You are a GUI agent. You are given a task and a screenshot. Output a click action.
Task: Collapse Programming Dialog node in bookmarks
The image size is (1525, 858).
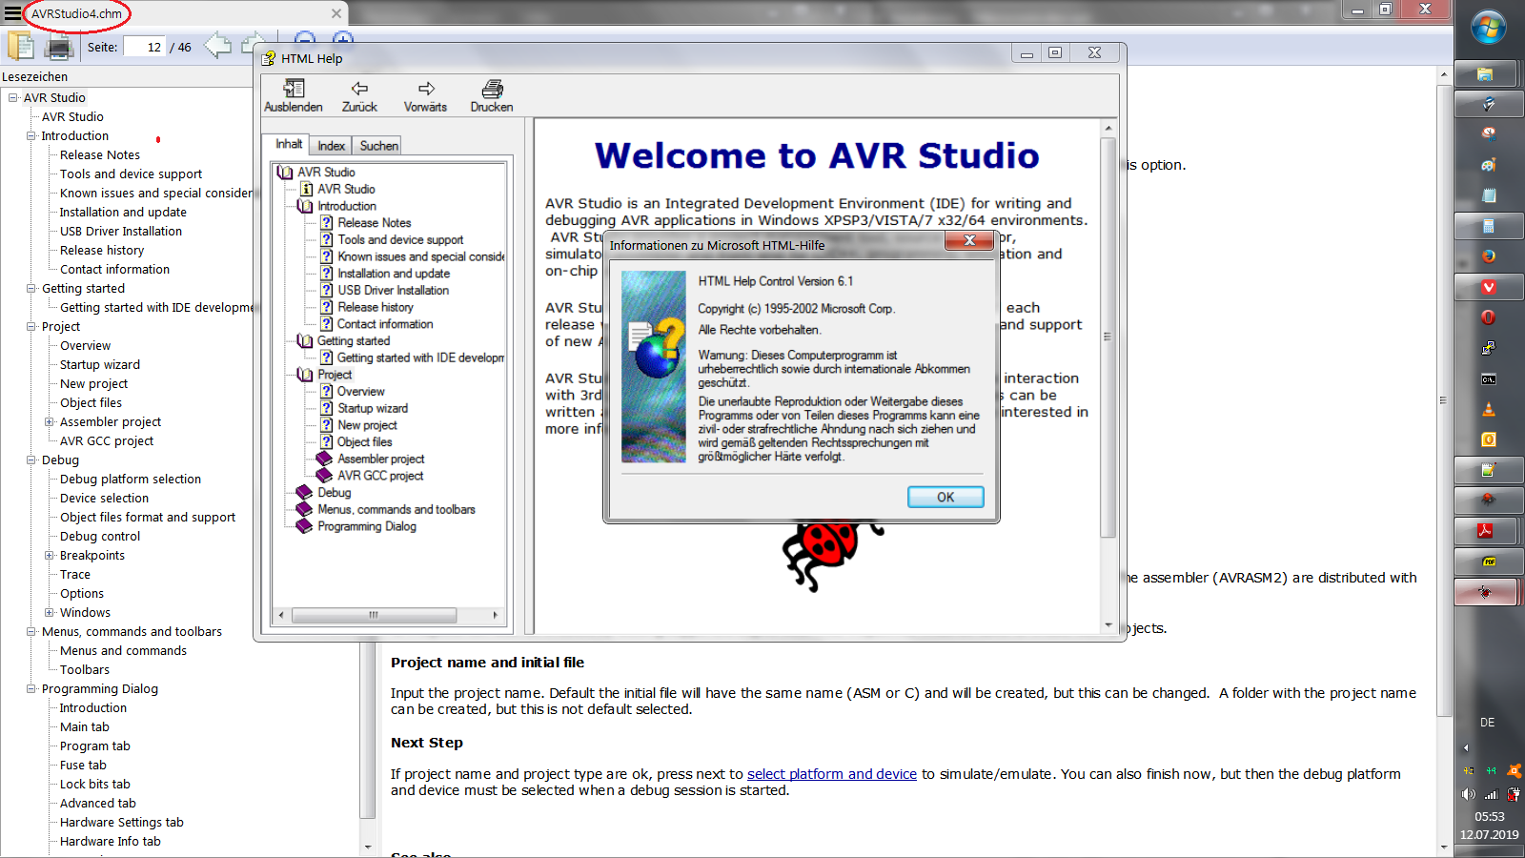click(x=30, y=688)
